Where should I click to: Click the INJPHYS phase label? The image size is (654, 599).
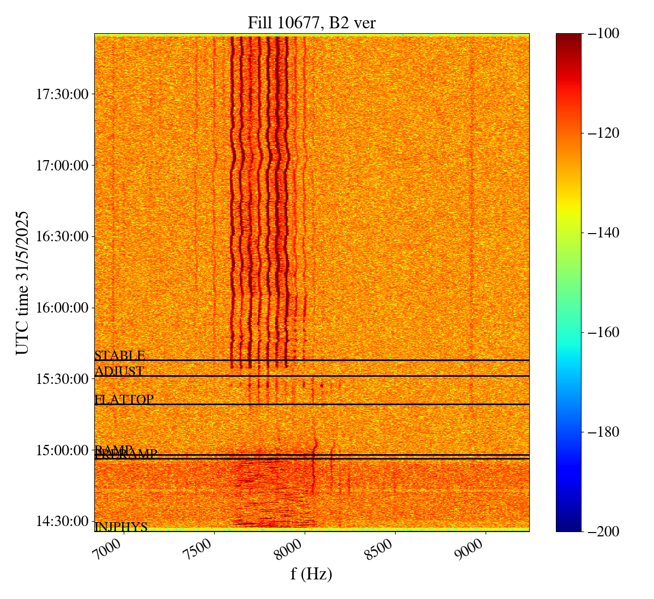click(x=121, y=527)
